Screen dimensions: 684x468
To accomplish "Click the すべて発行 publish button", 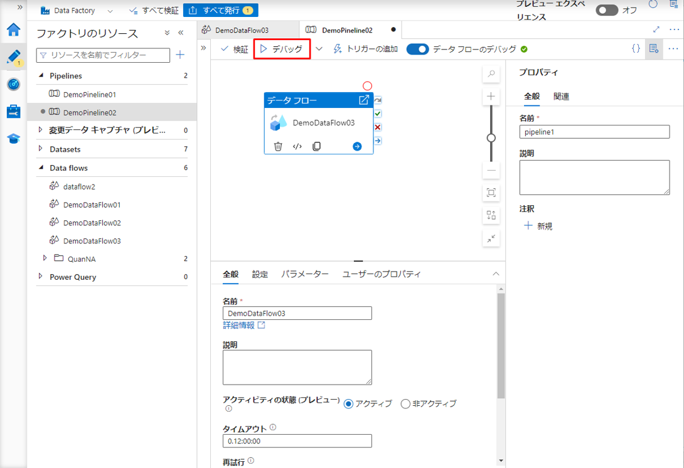I will 221,11.
